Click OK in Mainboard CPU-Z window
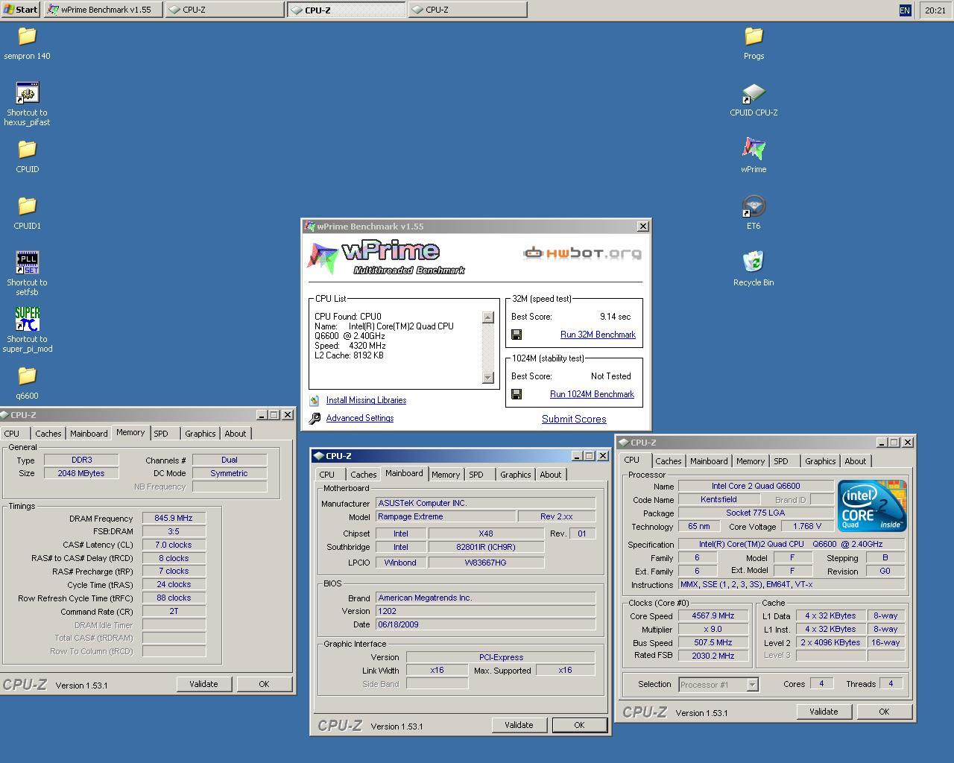Image resolution: width=954 pixels, height=763 pixels. click(579, 725)
